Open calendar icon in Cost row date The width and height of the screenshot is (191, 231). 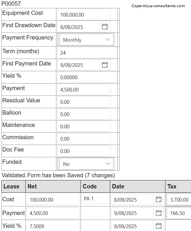(x=159, y=200)
